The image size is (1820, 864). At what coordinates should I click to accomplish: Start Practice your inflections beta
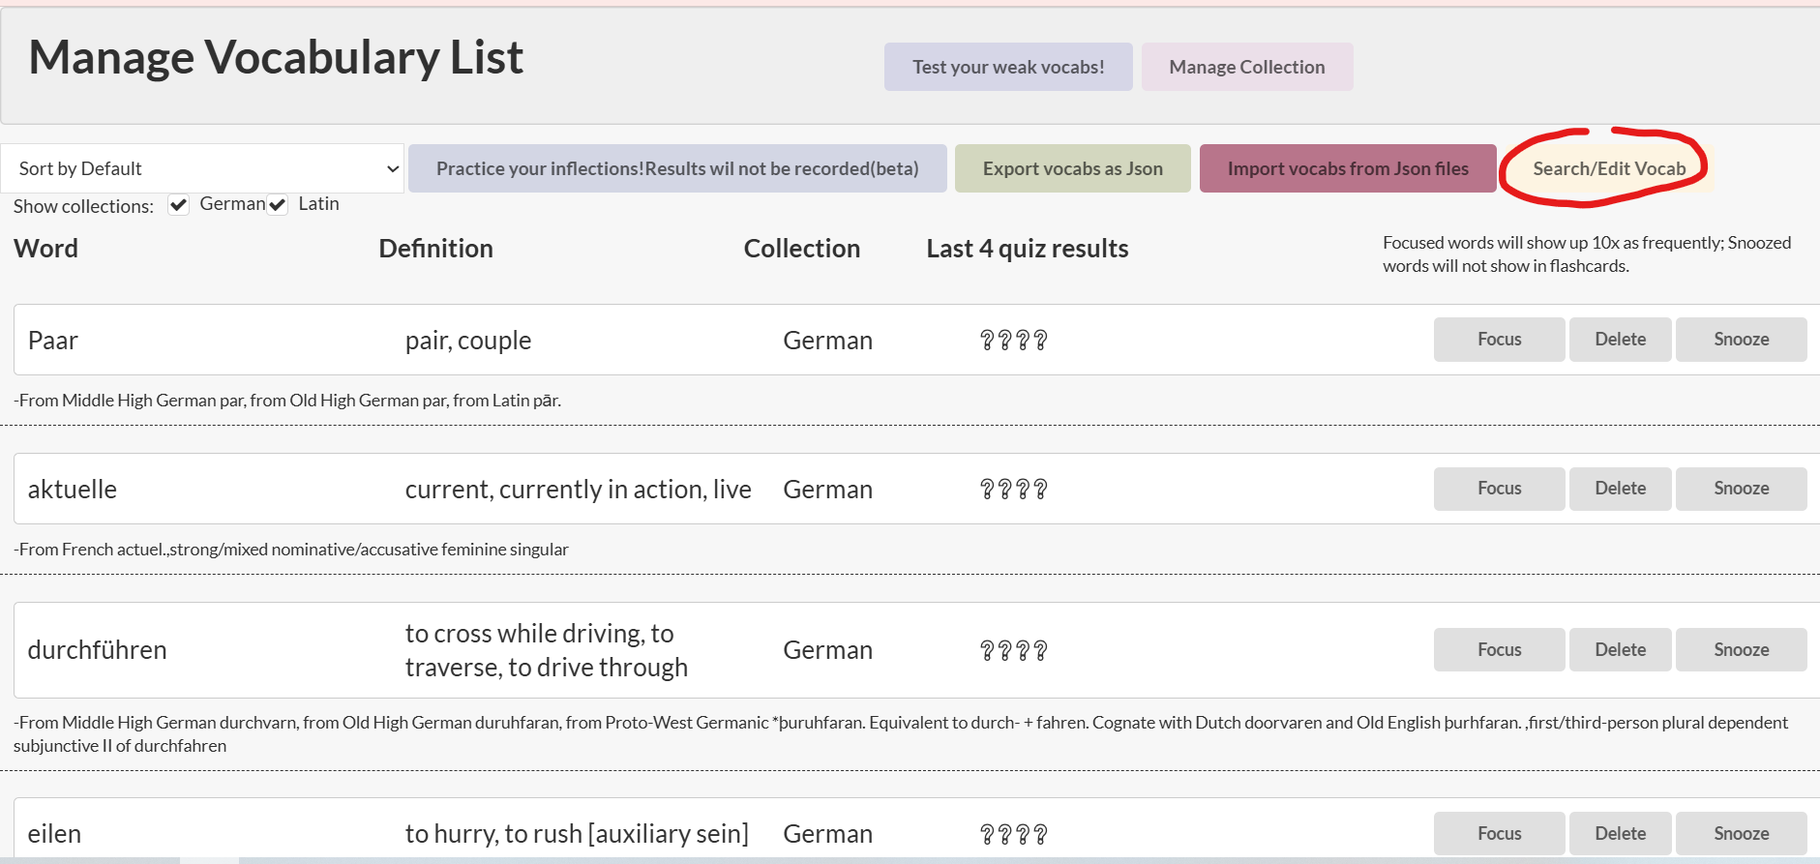click(677, 168)
